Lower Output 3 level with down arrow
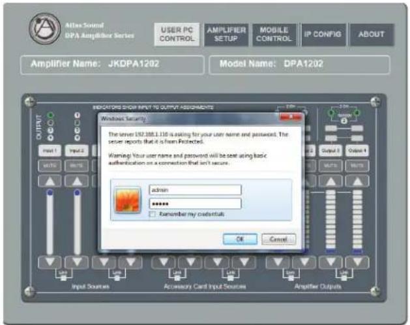This screenshot has width=410, height=325. click(330, 262)
